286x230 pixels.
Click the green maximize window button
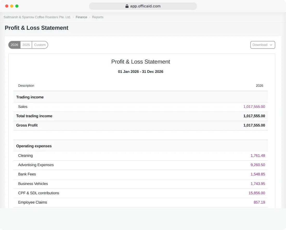(17, 6)
